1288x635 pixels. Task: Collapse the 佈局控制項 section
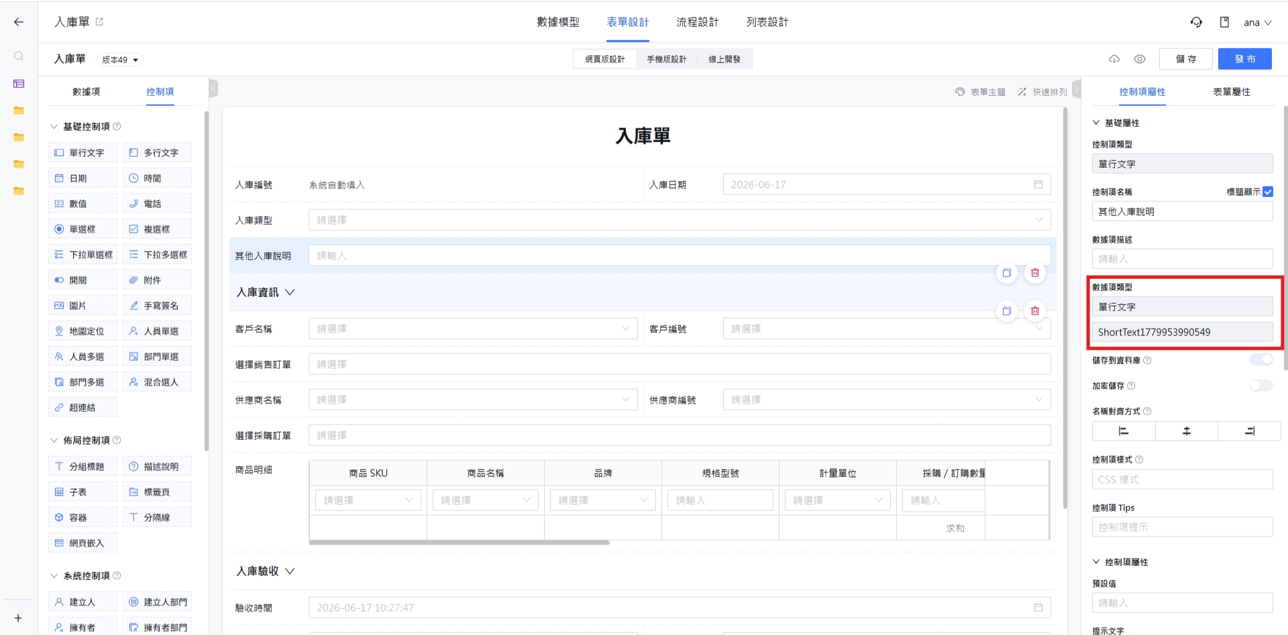point(54,440)
